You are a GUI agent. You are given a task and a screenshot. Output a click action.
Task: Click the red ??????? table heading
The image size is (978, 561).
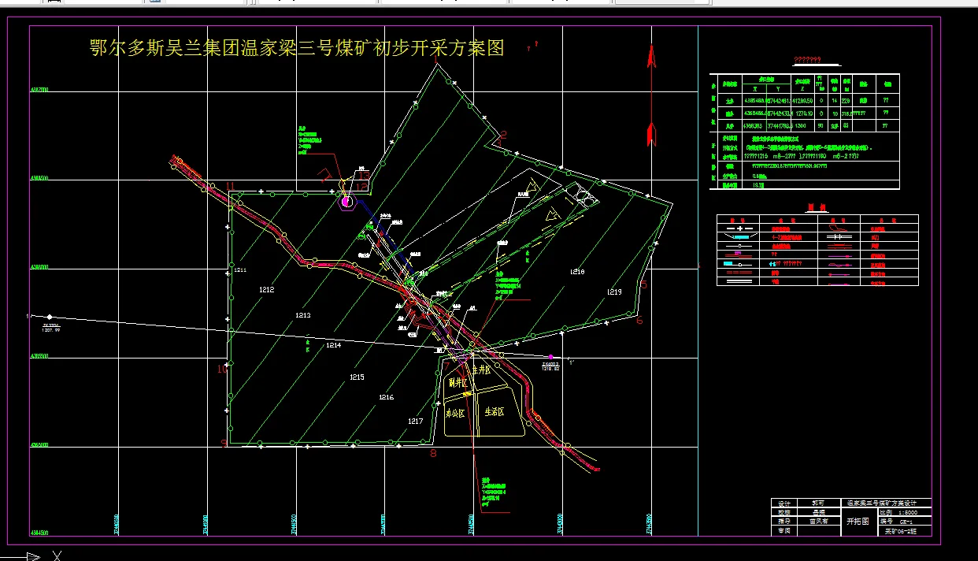click(x=807, y=60)
